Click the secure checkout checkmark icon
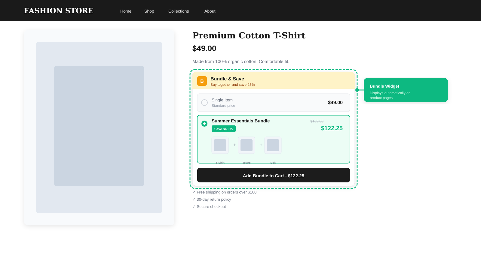 click(x=194, y=206)
